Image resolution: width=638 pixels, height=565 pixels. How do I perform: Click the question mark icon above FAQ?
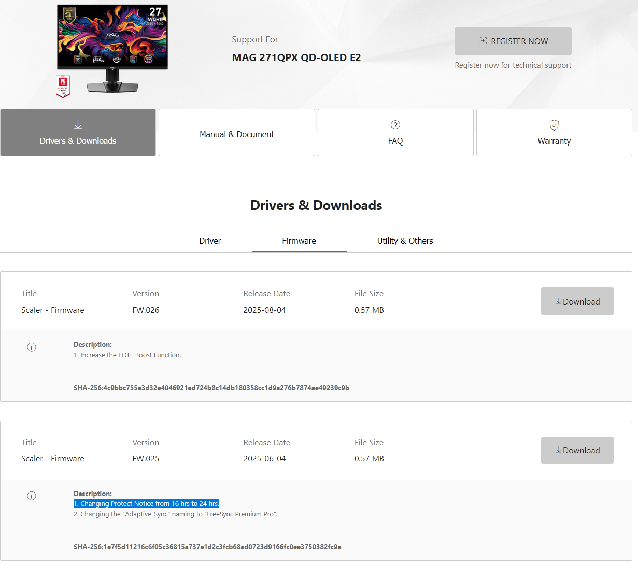[x=395, y=125]
